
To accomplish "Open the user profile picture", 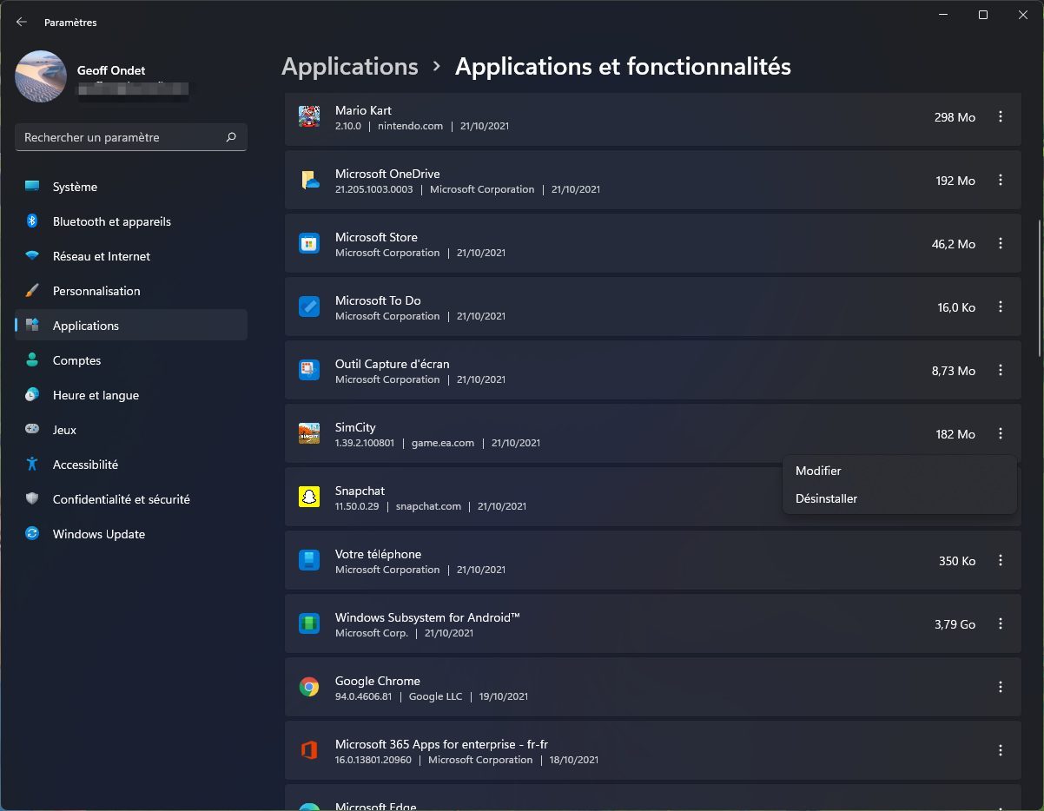I will (41, 76).
